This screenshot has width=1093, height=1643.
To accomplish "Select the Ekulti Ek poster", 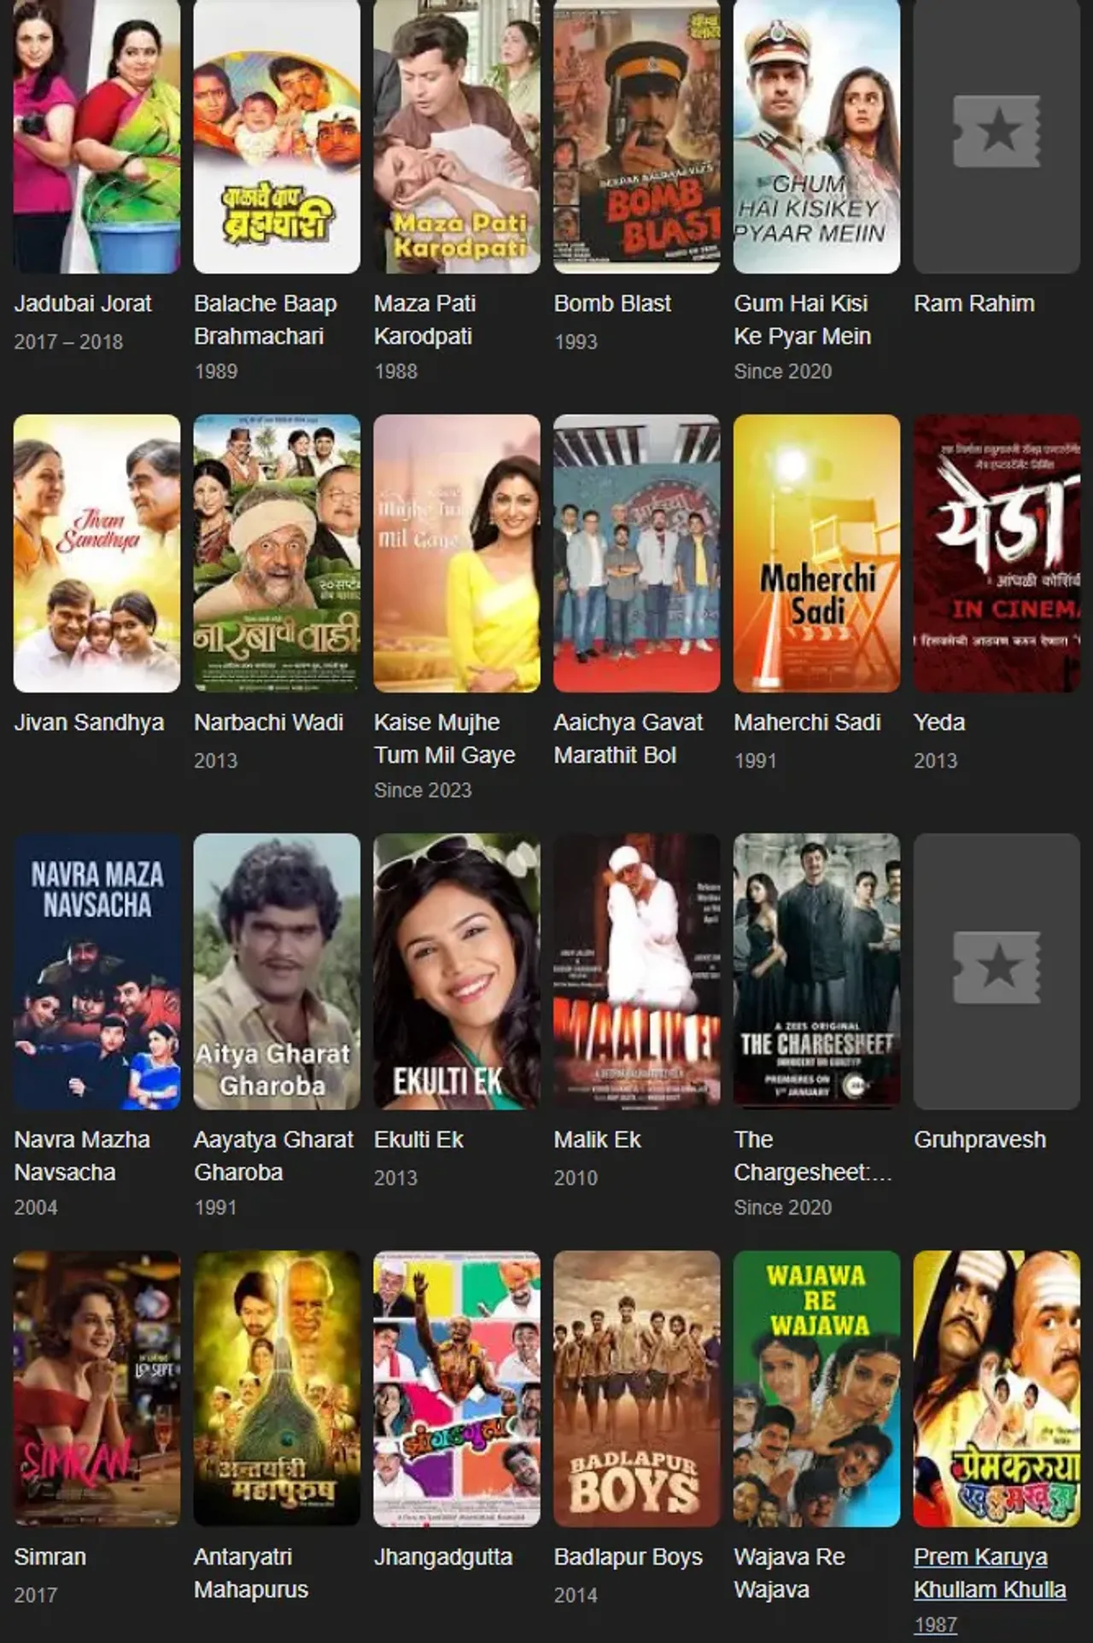I will pyautogui.click(x=457, y=971).
